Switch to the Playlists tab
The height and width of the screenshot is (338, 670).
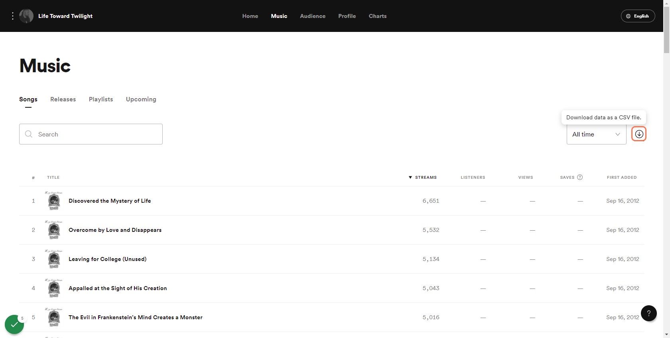point(101,99)
